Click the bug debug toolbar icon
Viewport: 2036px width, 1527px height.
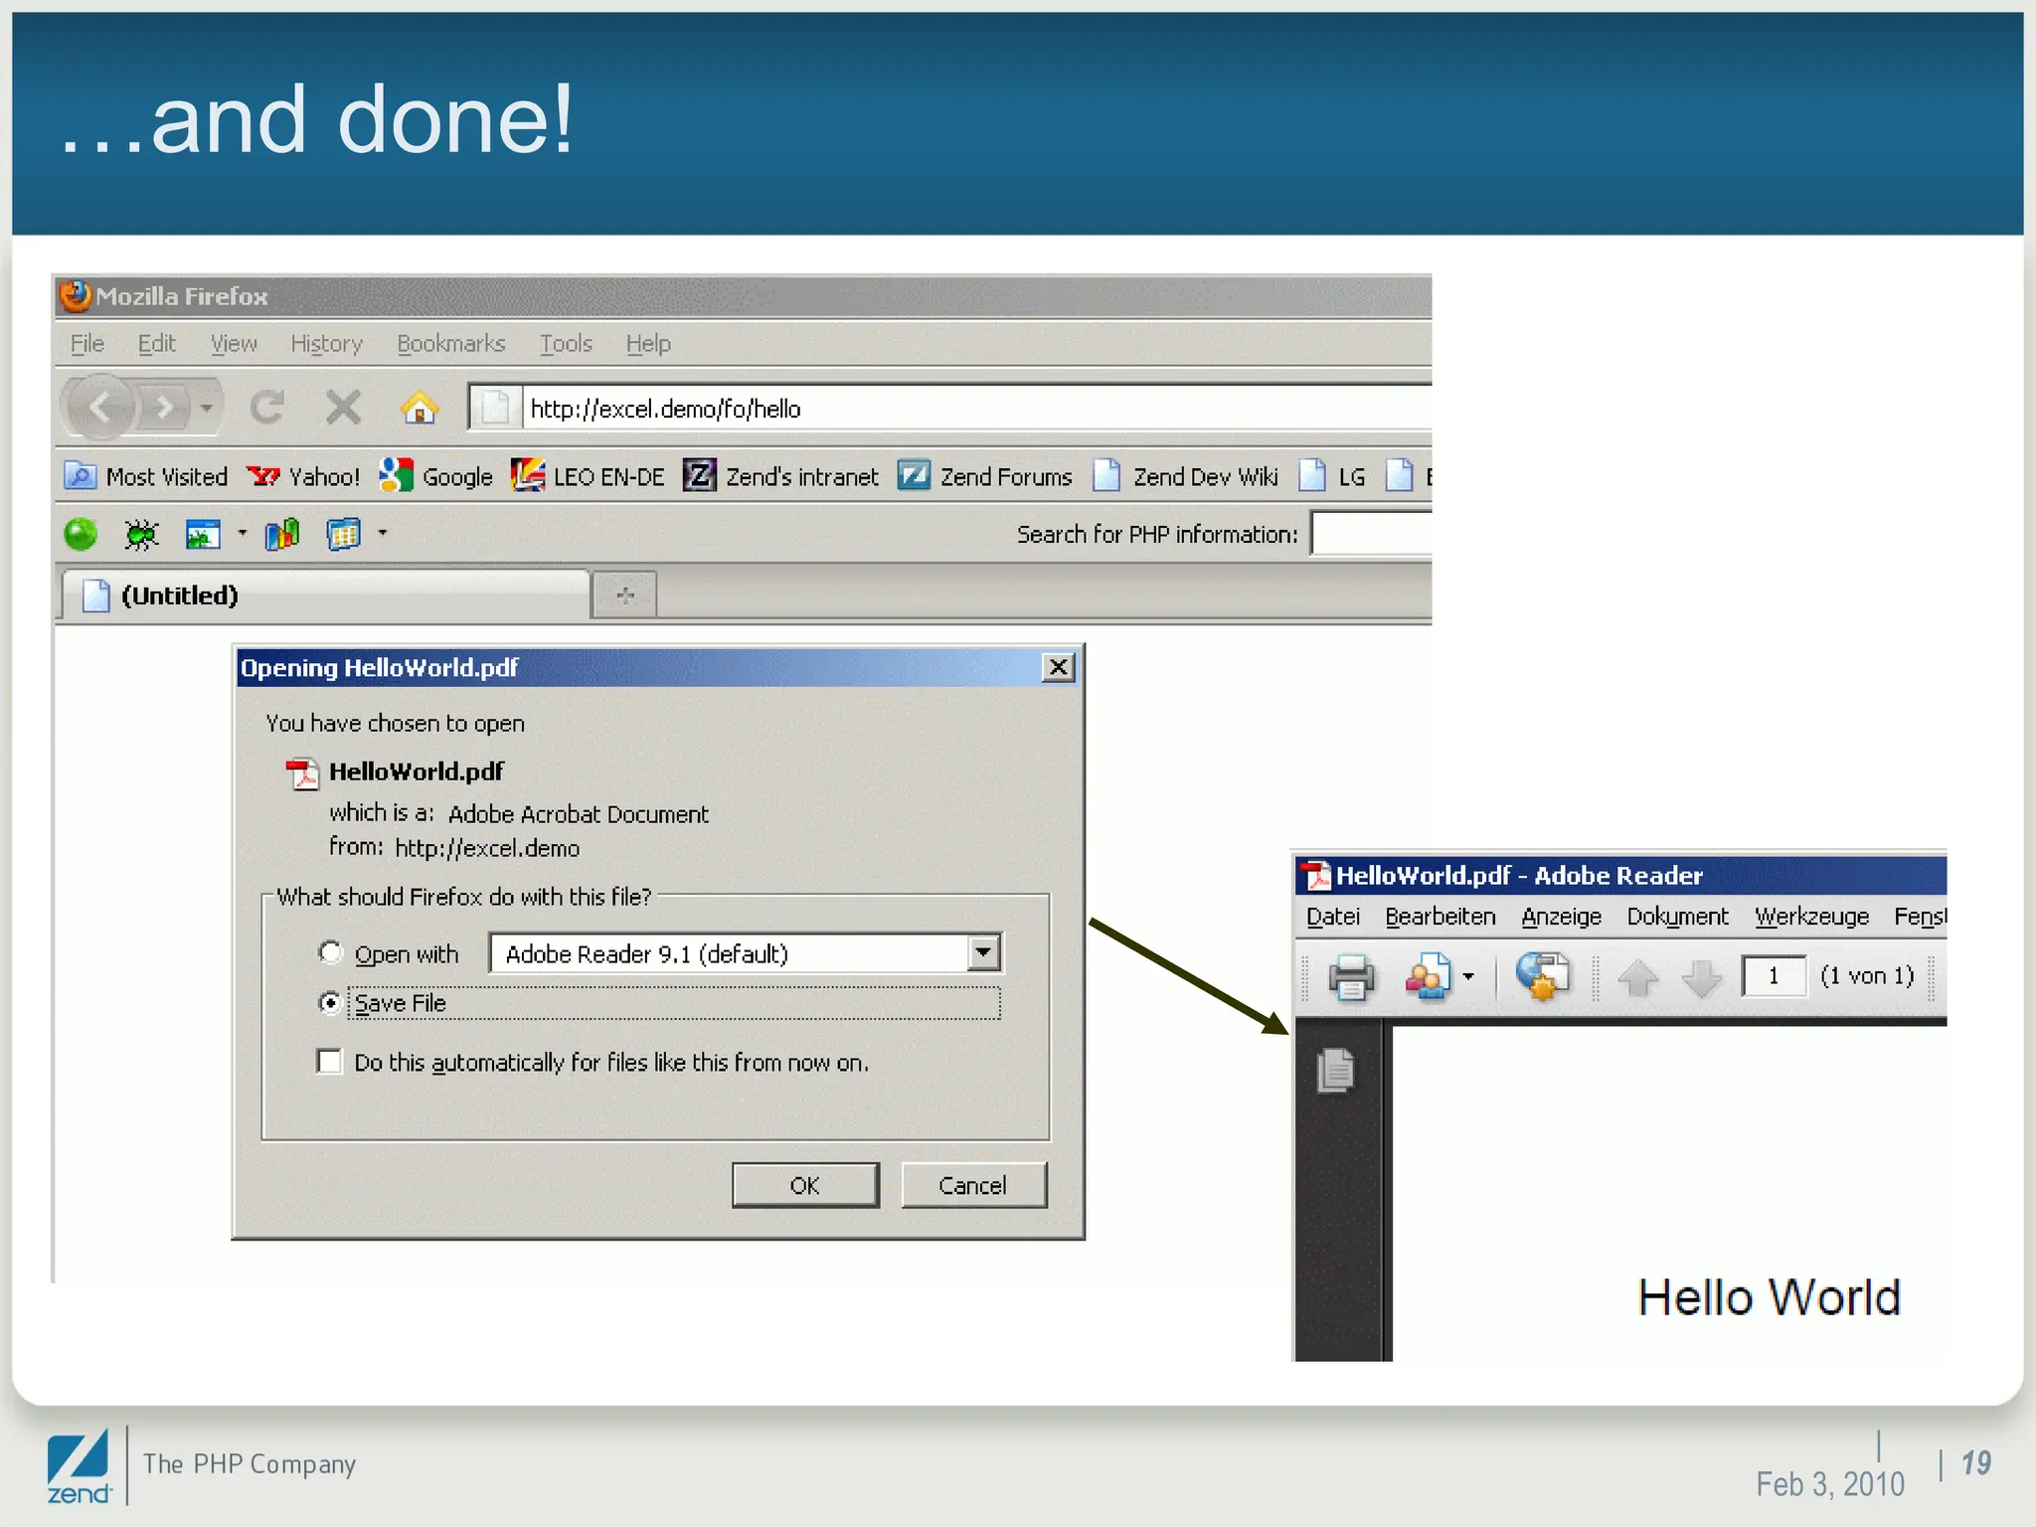pyautogui.click(x=141, y=534)
